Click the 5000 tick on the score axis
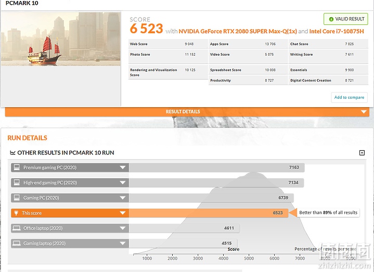 (x=249, y=258)
